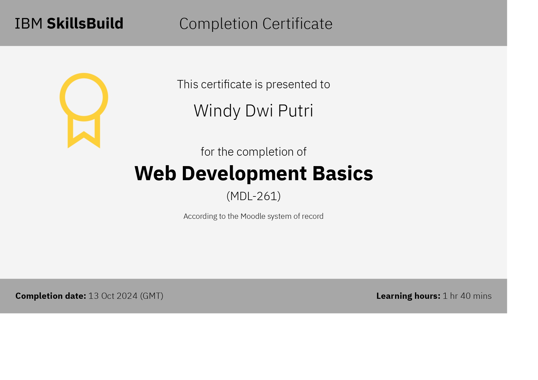This screenshot has height=380, width=538.
Task: Select 'This certificate is presented to' text
Action: point(253,84)
